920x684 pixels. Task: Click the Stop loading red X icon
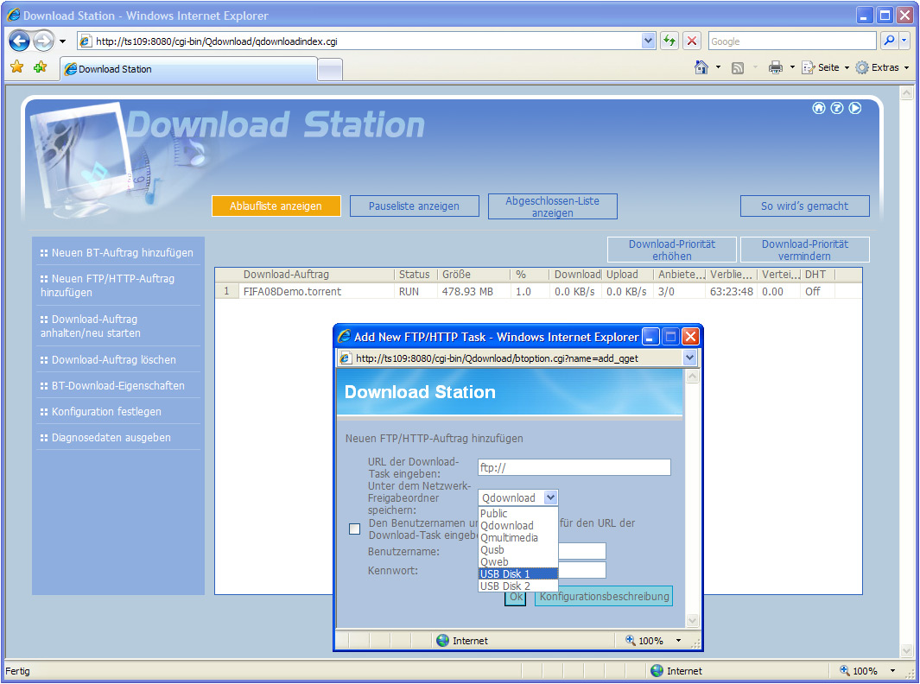coord(692,41)
